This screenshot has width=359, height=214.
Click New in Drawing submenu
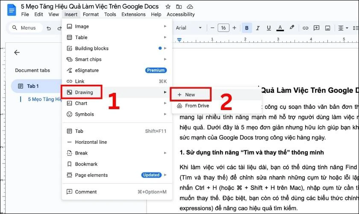tap(217, 95)
